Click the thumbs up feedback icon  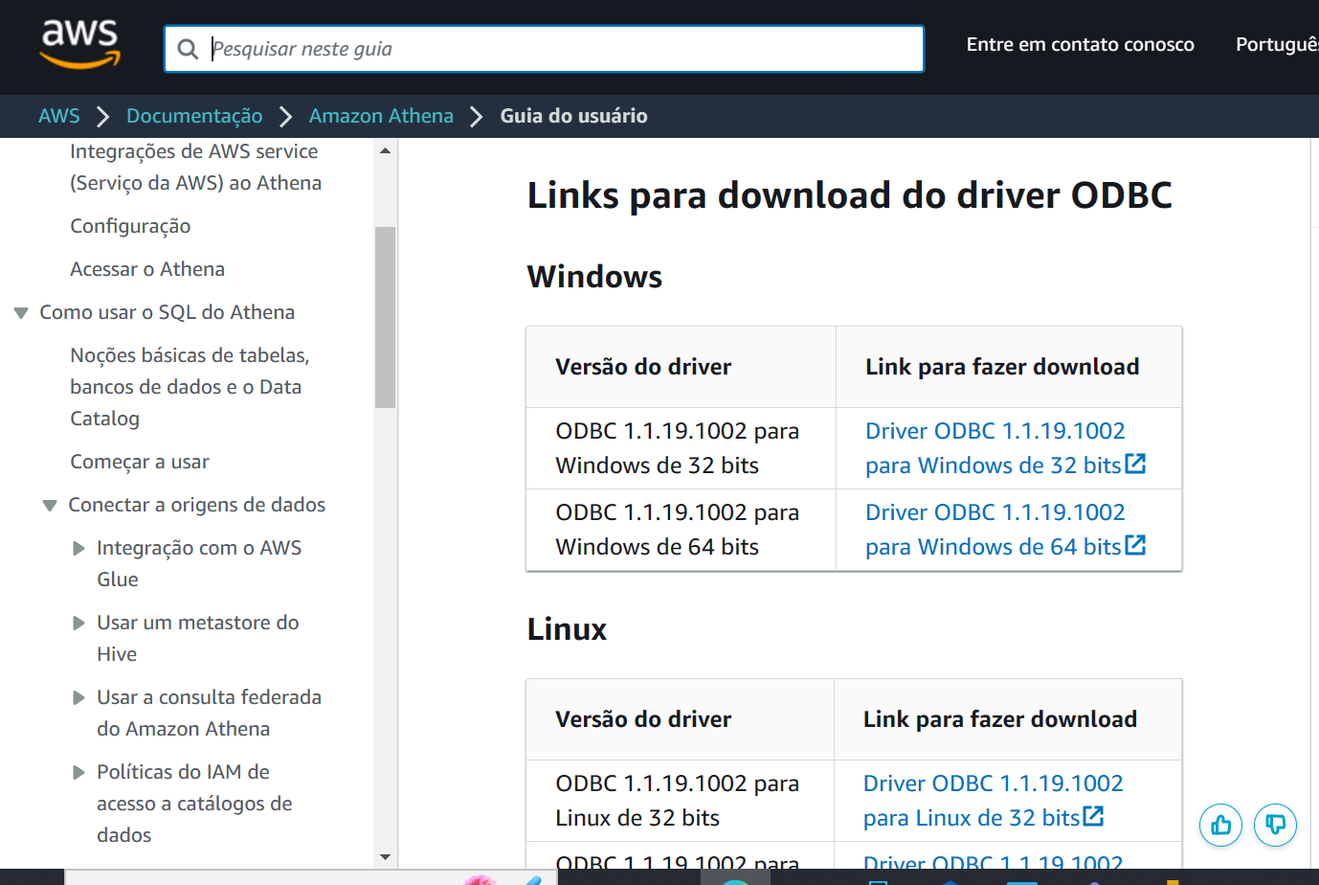pyautogui.click(x=1220, y=825)
